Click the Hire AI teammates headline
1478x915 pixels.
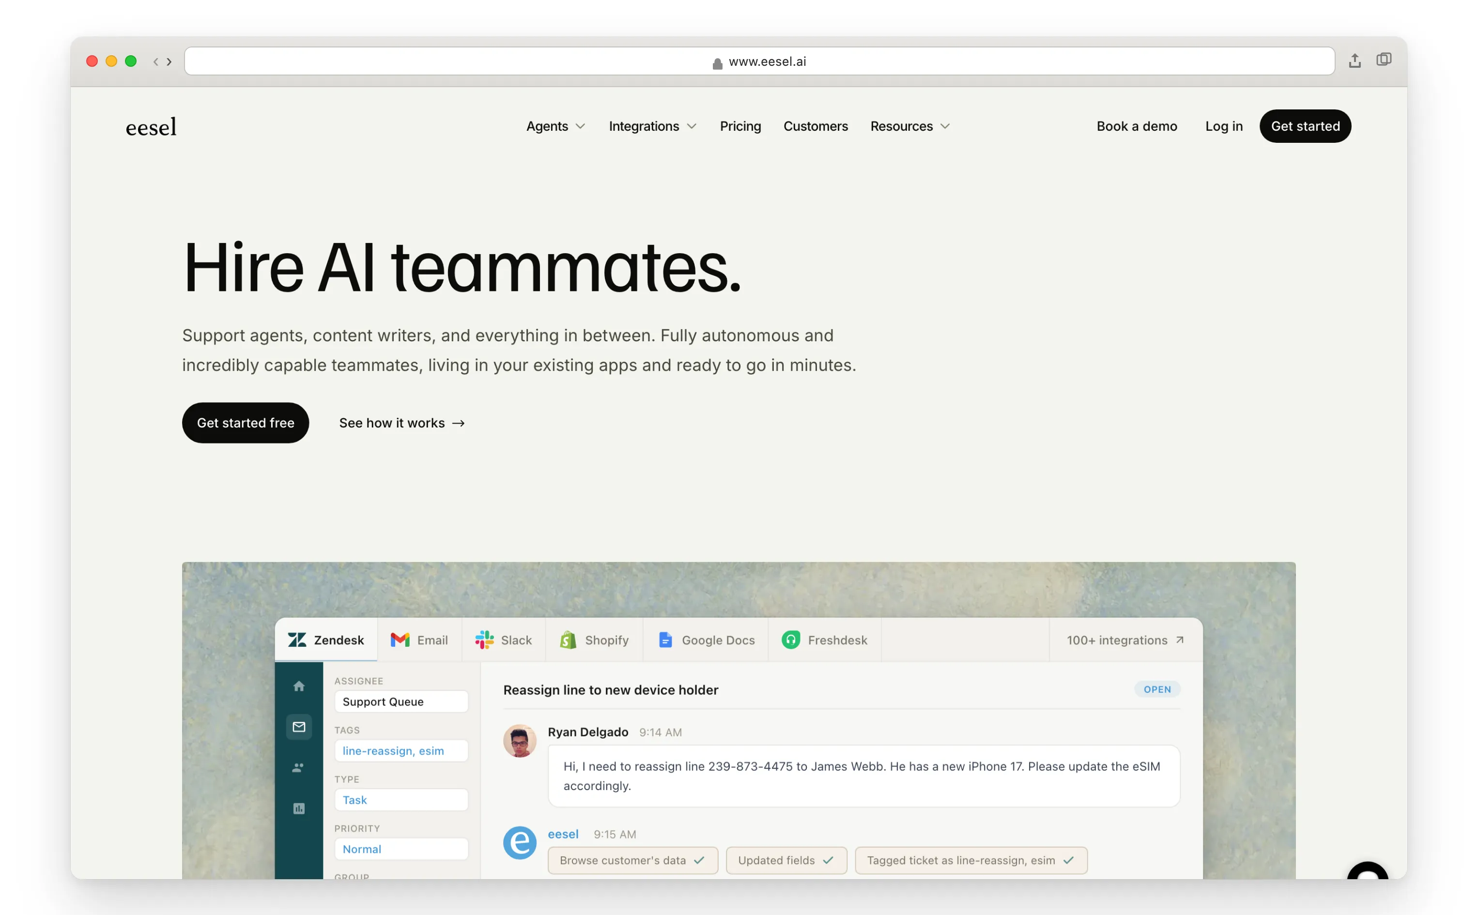(462, 267)
